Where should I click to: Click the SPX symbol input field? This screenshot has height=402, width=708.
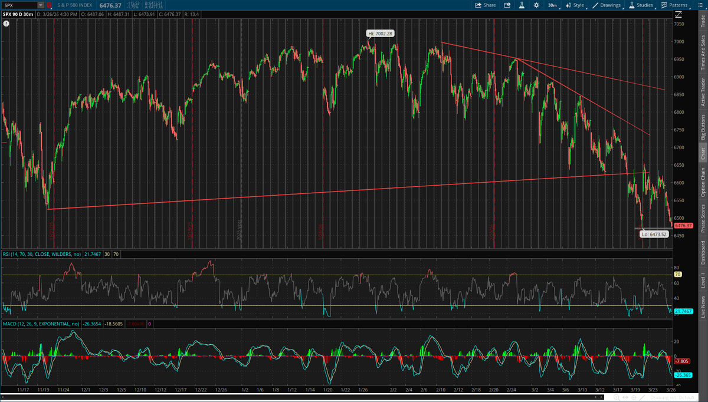pyautogui.click(x=19, y=5)
